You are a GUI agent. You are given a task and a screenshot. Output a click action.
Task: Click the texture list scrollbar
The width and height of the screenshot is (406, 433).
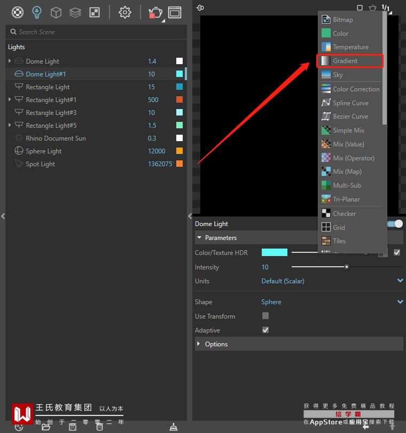pyautogui.click(x=385, y=69)
